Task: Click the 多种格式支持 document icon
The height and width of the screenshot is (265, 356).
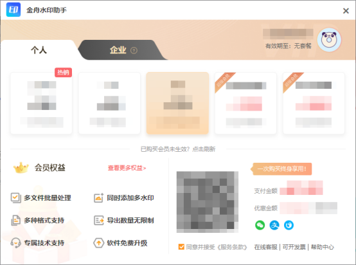Action: [x=15, y=220]
